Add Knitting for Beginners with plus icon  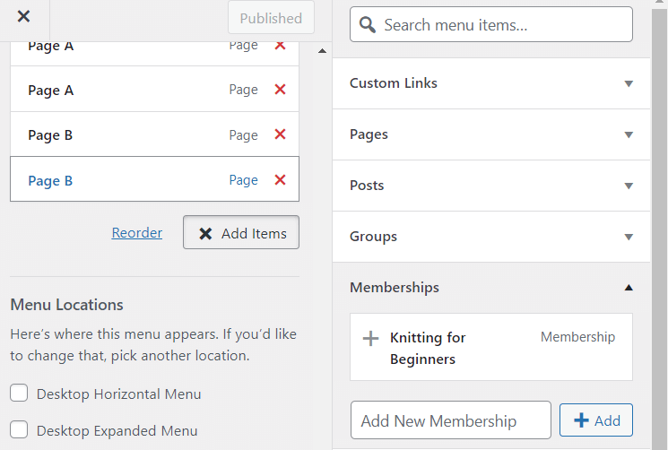tap(370, 339)
